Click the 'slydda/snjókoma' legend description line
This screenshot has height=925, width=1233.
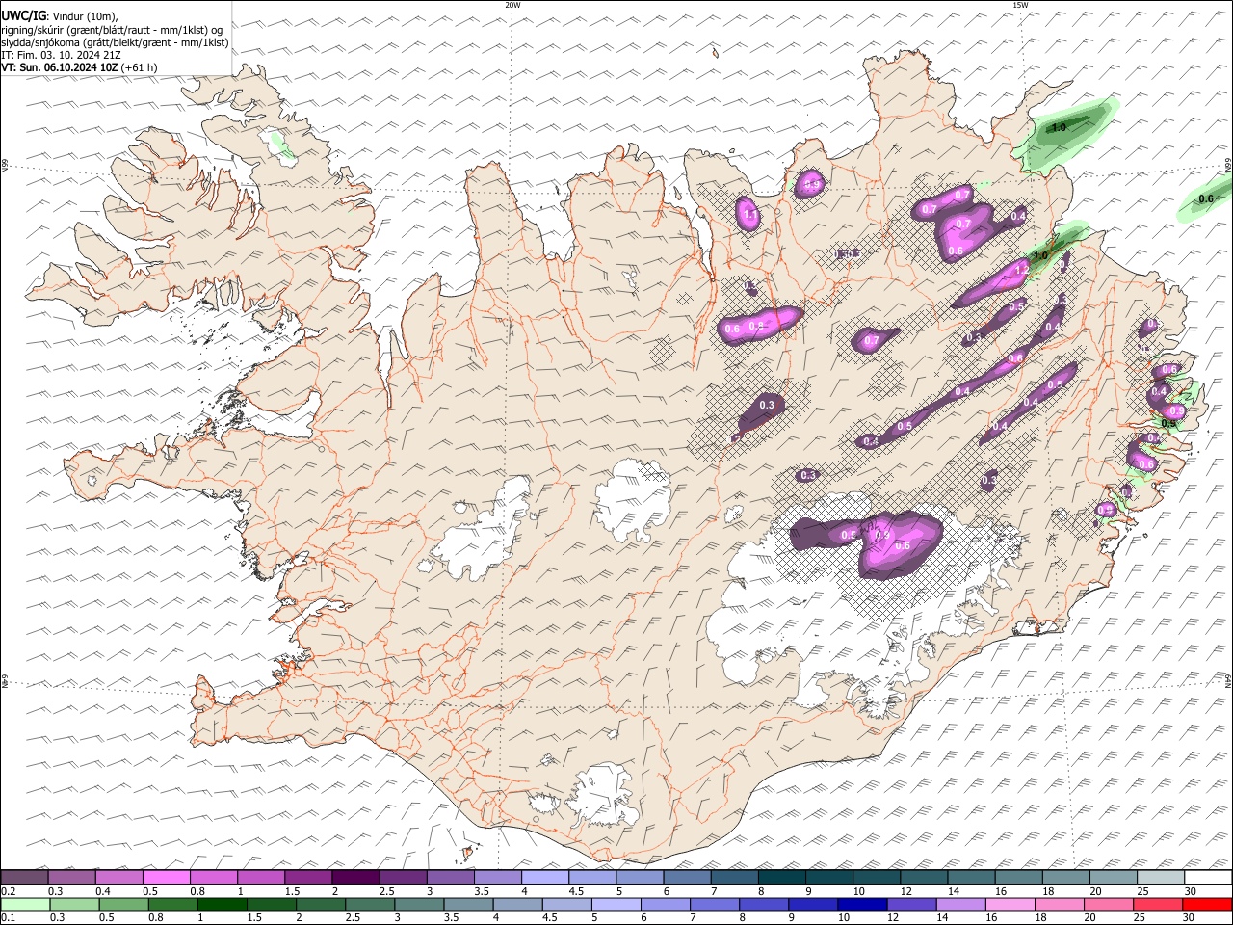116,42
